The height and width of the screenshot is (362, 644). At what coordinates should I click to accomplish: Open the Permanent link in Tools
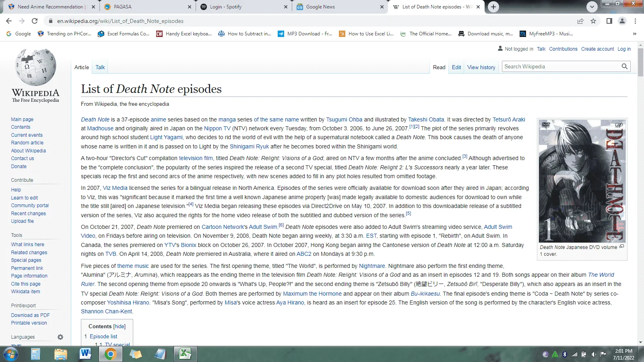[27, 268]
